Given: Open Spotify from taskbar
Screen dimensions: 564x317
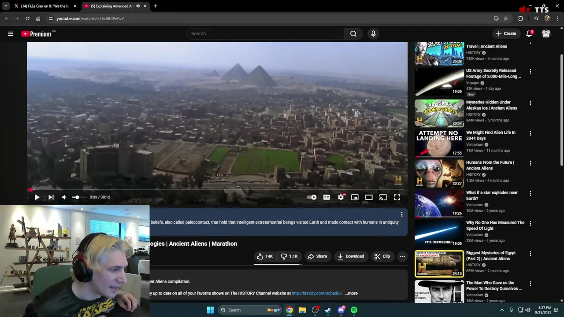Looking at the screenshot, I should pyautogui.click(x=354, y=310).
